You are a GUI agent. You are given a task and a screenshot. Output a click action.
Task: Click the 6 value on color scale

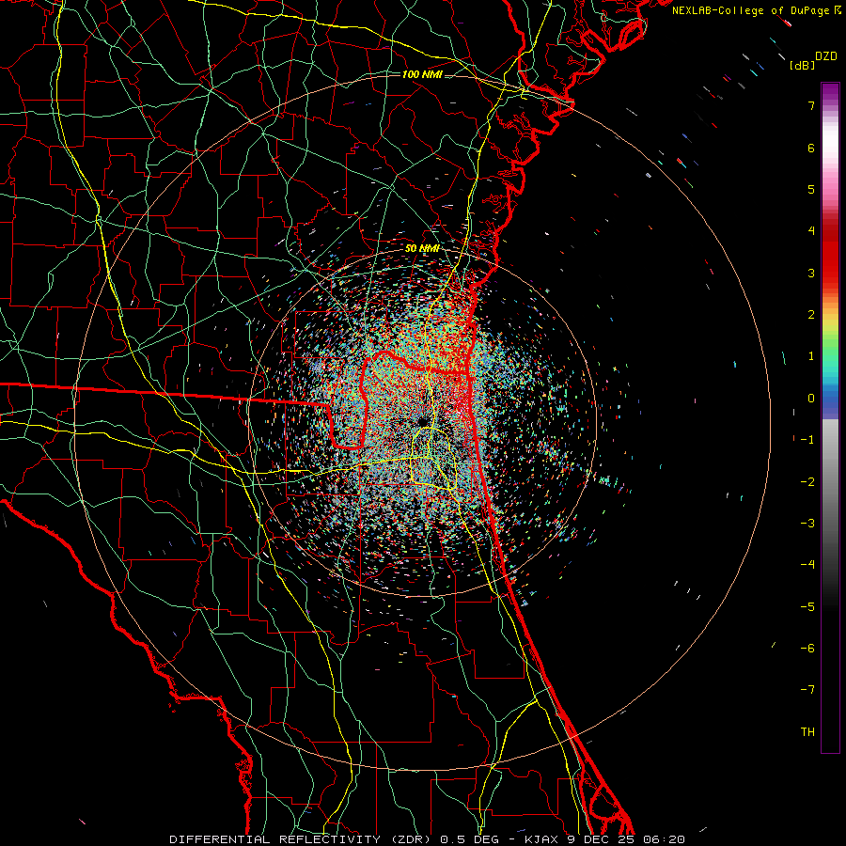coord(811,148)
